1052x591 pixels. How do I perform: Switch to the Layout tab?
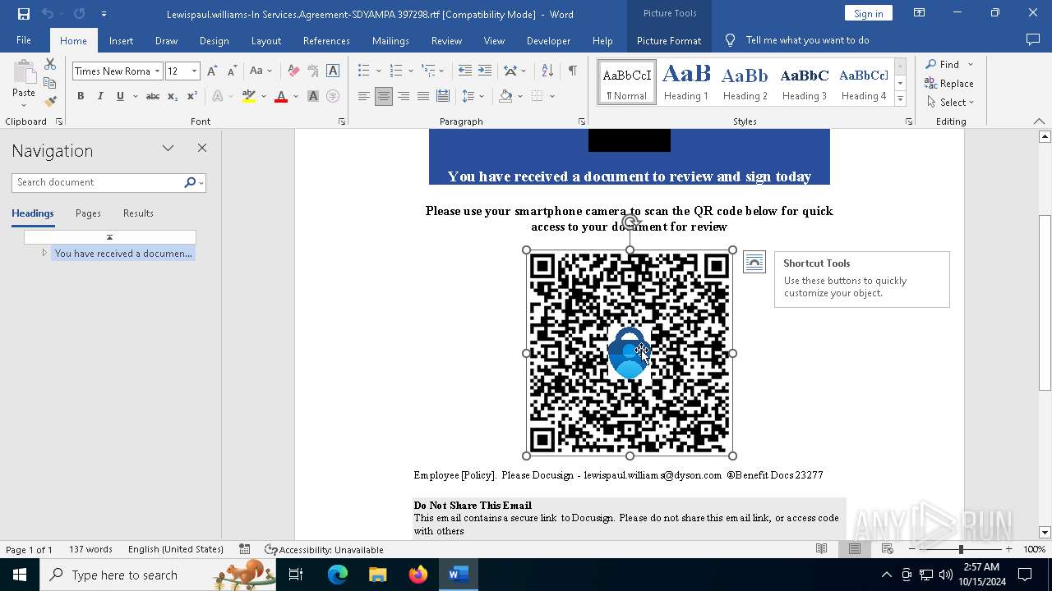[x=265, y=41]
